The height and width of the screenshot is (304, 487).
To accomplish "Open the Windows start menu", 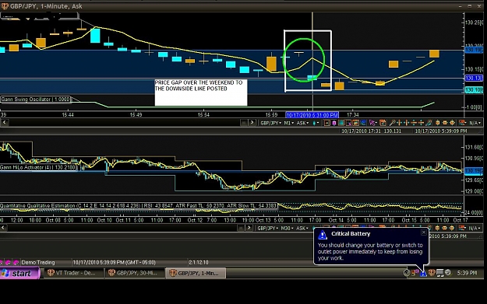I will pos(20,274).
